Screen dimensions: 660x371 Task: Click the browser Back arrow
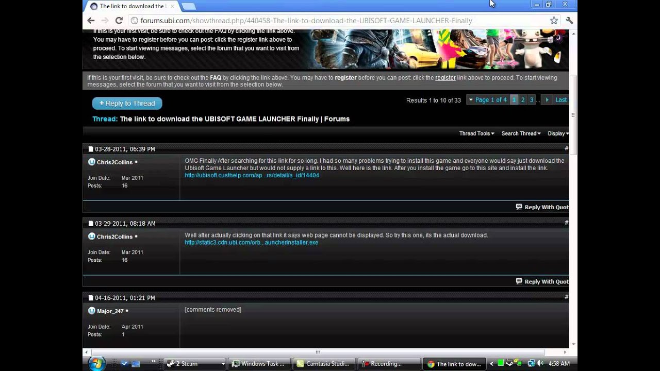pyautogui.click(x=91, y=21)
